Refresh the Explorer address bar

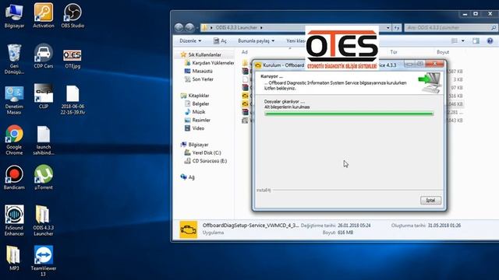coord(397,28)
